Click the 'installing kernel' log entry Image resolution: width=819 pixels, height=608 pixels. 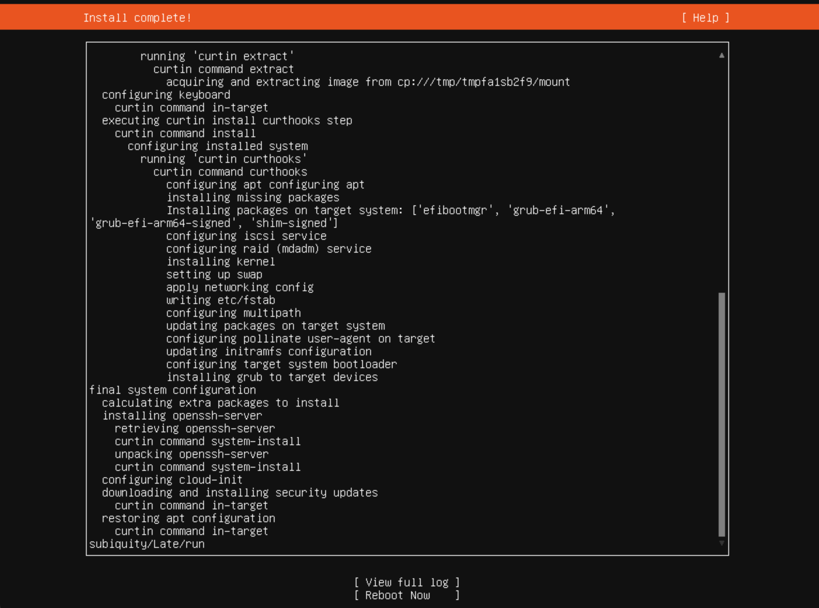click(x=221, y=261)
